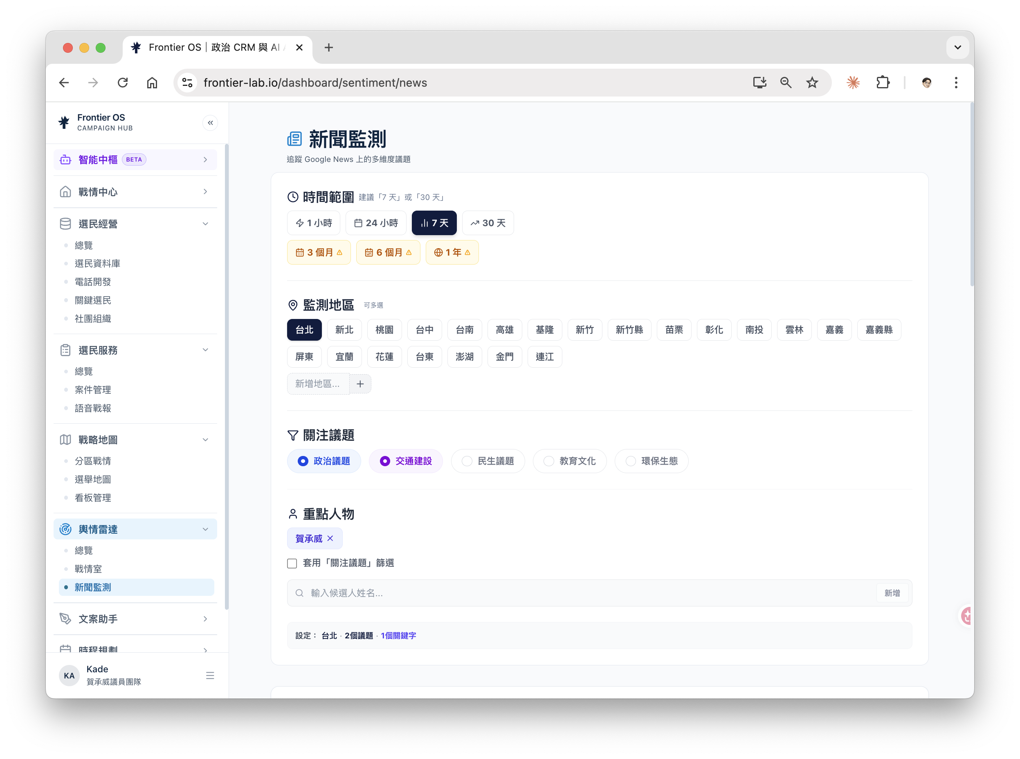This screenshot has height=759, width=1020.
Task: Install app via address bar icon
Action: click(759, 83)
